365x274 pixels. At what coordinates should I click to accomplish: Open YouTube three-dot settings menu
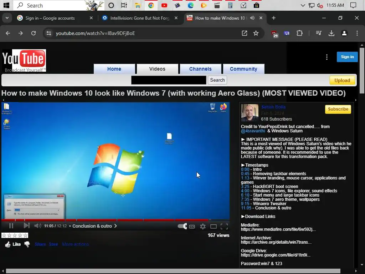coord(327,57)
